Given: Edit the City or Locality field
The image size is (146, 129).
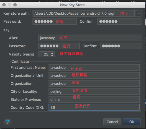Looking at the screenshot, I should pyautogui.click(x=94, y=91).
